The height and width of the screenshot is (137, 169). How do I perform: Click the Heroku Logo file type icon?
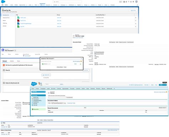pos(18,17)
